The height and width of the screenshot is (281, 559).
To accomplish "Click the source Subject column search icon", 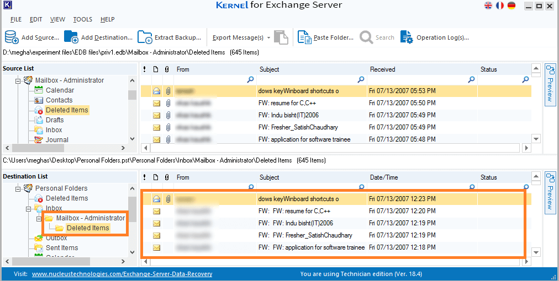I will point(361,80).
